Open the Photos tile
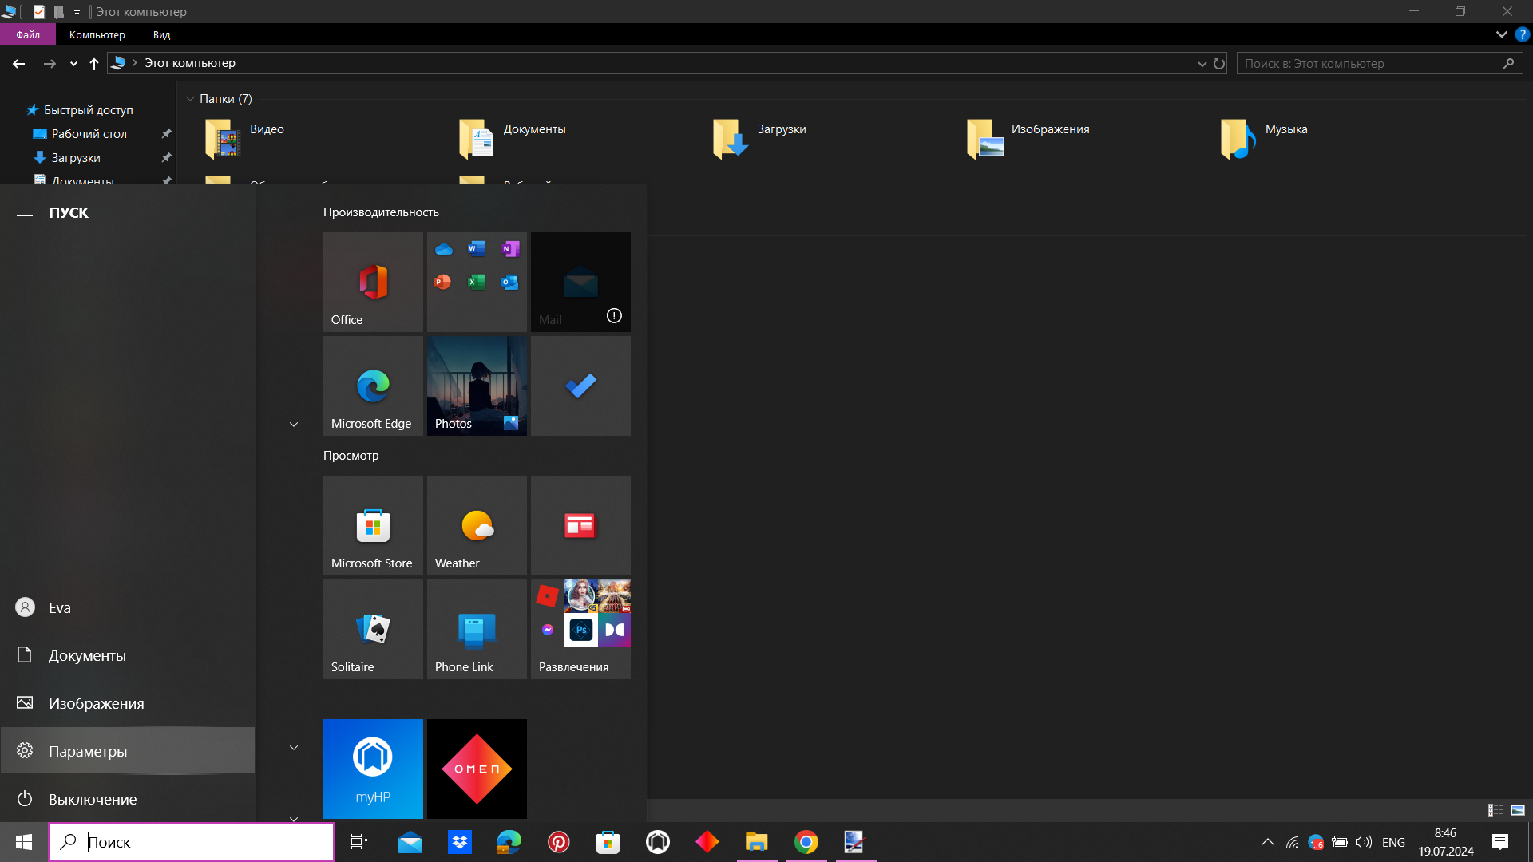This screenshot has height=862, width=1533. coord(477,386)
